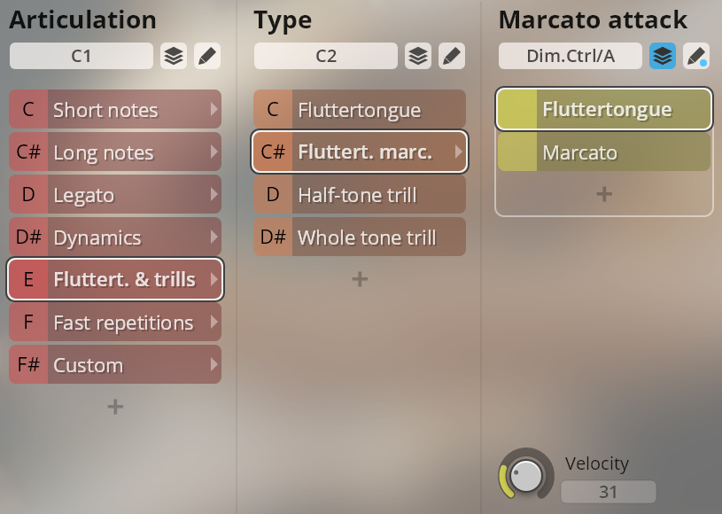This screenshot has width=722, height=514.
Task: Expand Short notes articulation arrow
Action: point(213,109)
